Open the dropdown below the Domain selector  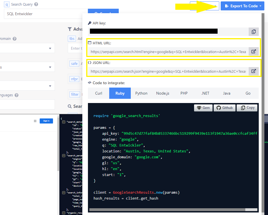[x=27, y=67]
